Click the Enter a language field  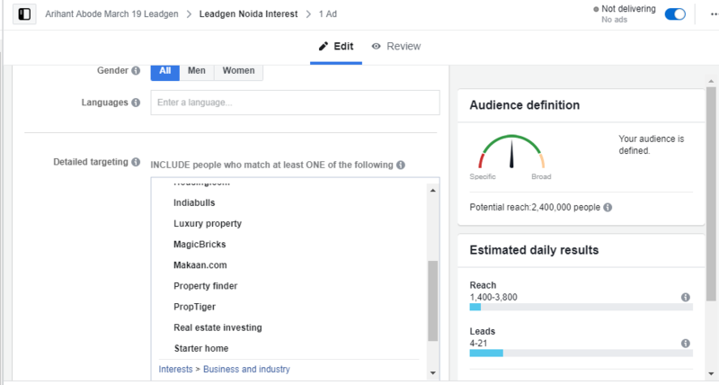pos(296,103)
